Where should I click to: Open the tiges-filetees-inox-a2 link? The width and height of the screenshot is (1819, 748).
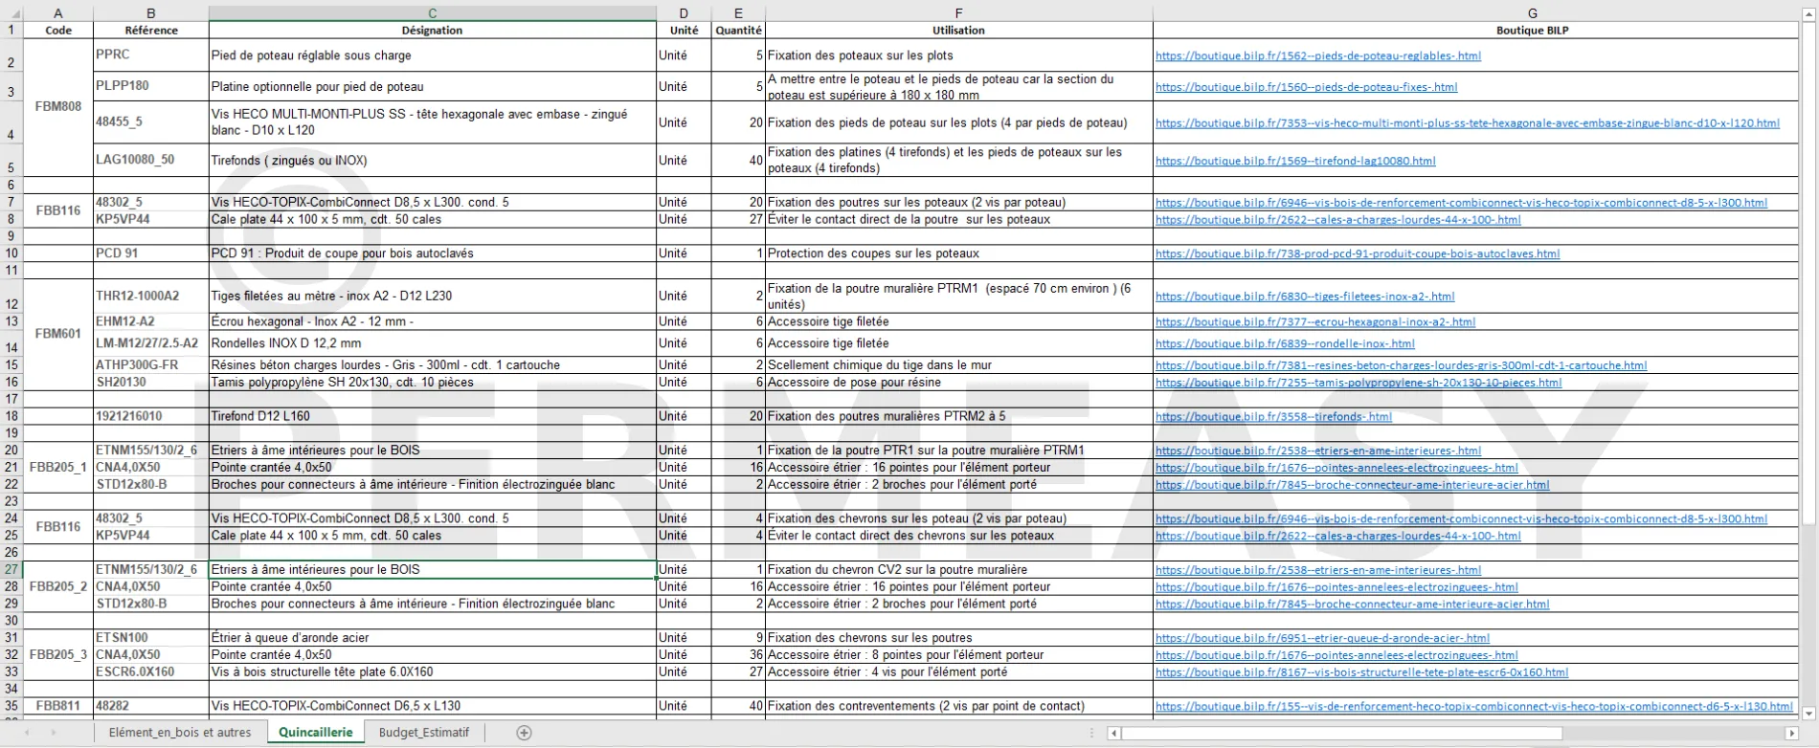pos(1305,297)
